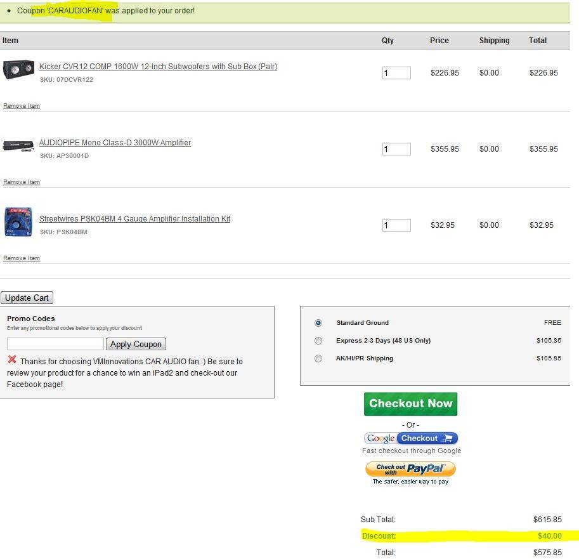This screenshot has width=579, height=559.
Task: Remove the AUDIOPIPE amplifier item
Action: pos(22,181)
